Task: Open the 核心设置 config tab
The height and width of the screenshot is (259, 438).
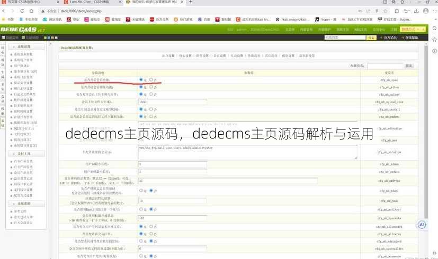Action: (185, 55)
